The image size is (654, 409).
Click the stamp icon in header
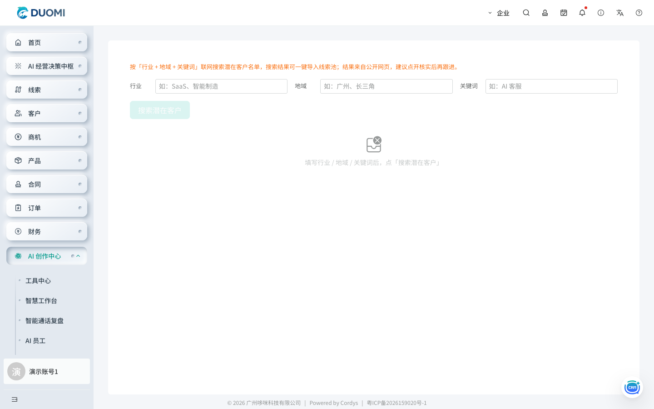point(545,13)
